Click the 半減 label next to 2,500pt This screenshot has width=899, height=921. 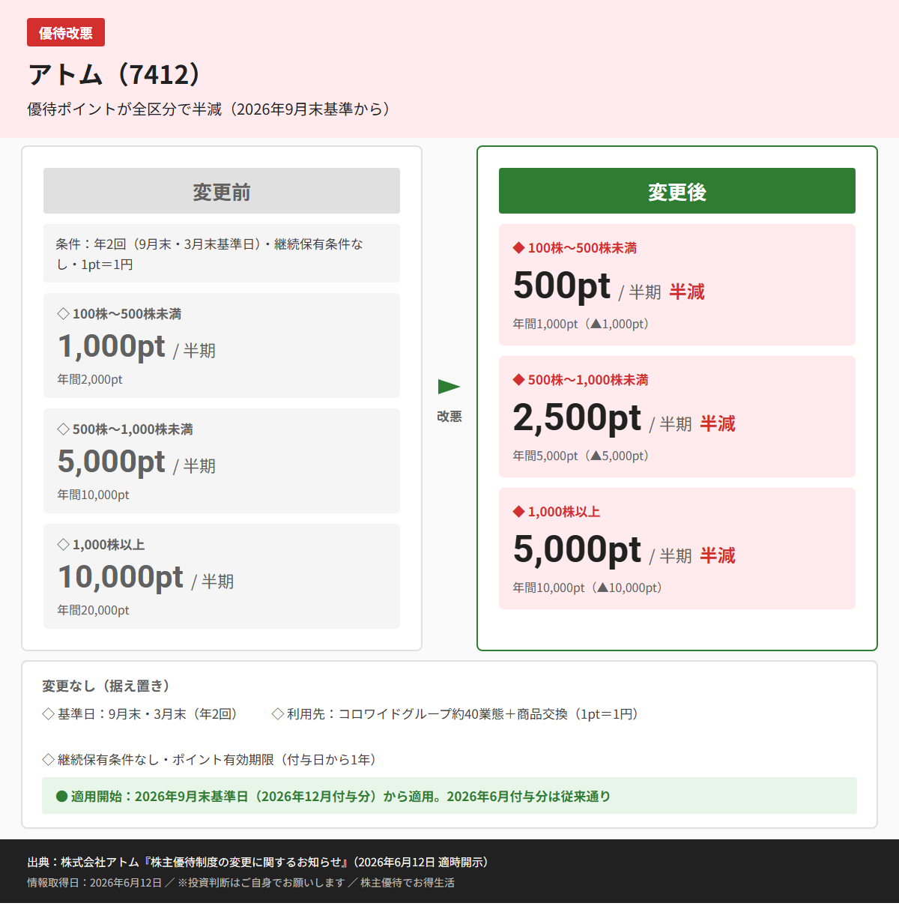coord(718,423)
